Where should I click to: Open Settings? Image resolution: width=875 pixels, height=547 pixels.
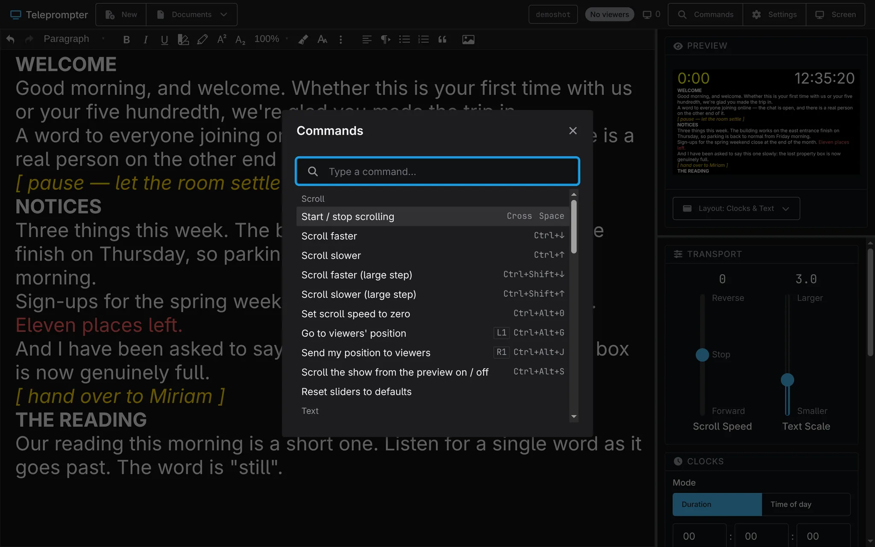774,15
